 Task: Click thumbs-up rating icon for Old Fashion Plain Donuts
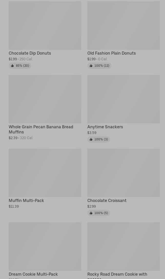point(91,66)
